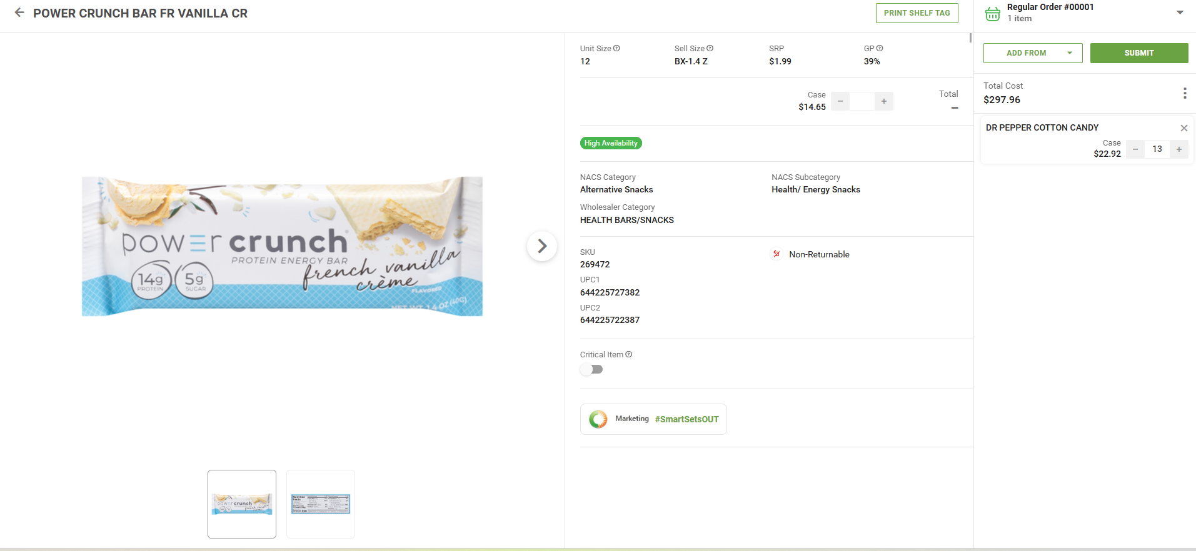Decrease Power Crunch case quantity
The width and height of the screenshot is (1196, 551).
pyautogui.click(x=840, y=101)
